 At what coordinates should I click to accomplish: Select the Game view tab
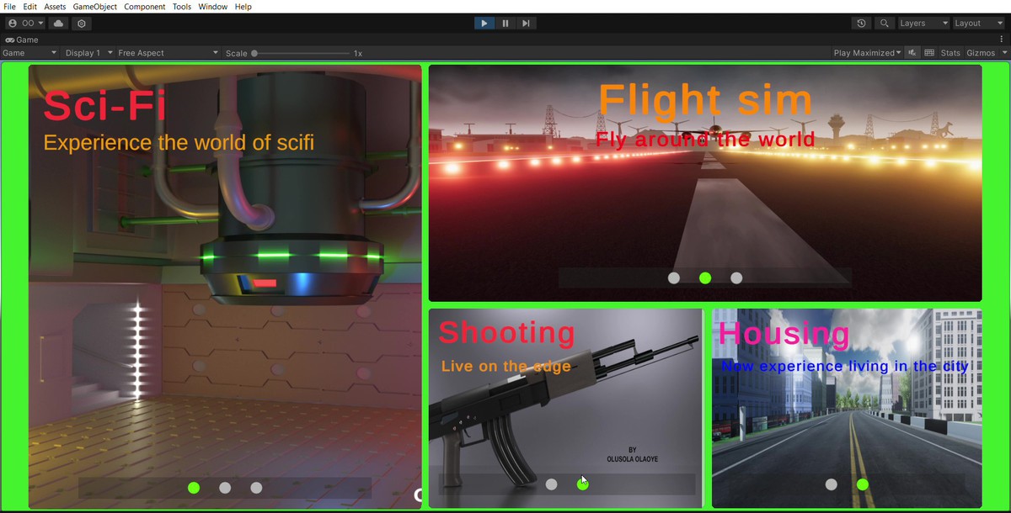[22, 40]
